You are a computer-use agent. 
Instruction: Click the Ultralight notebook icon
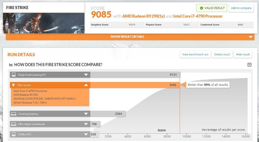click(14, 124)
